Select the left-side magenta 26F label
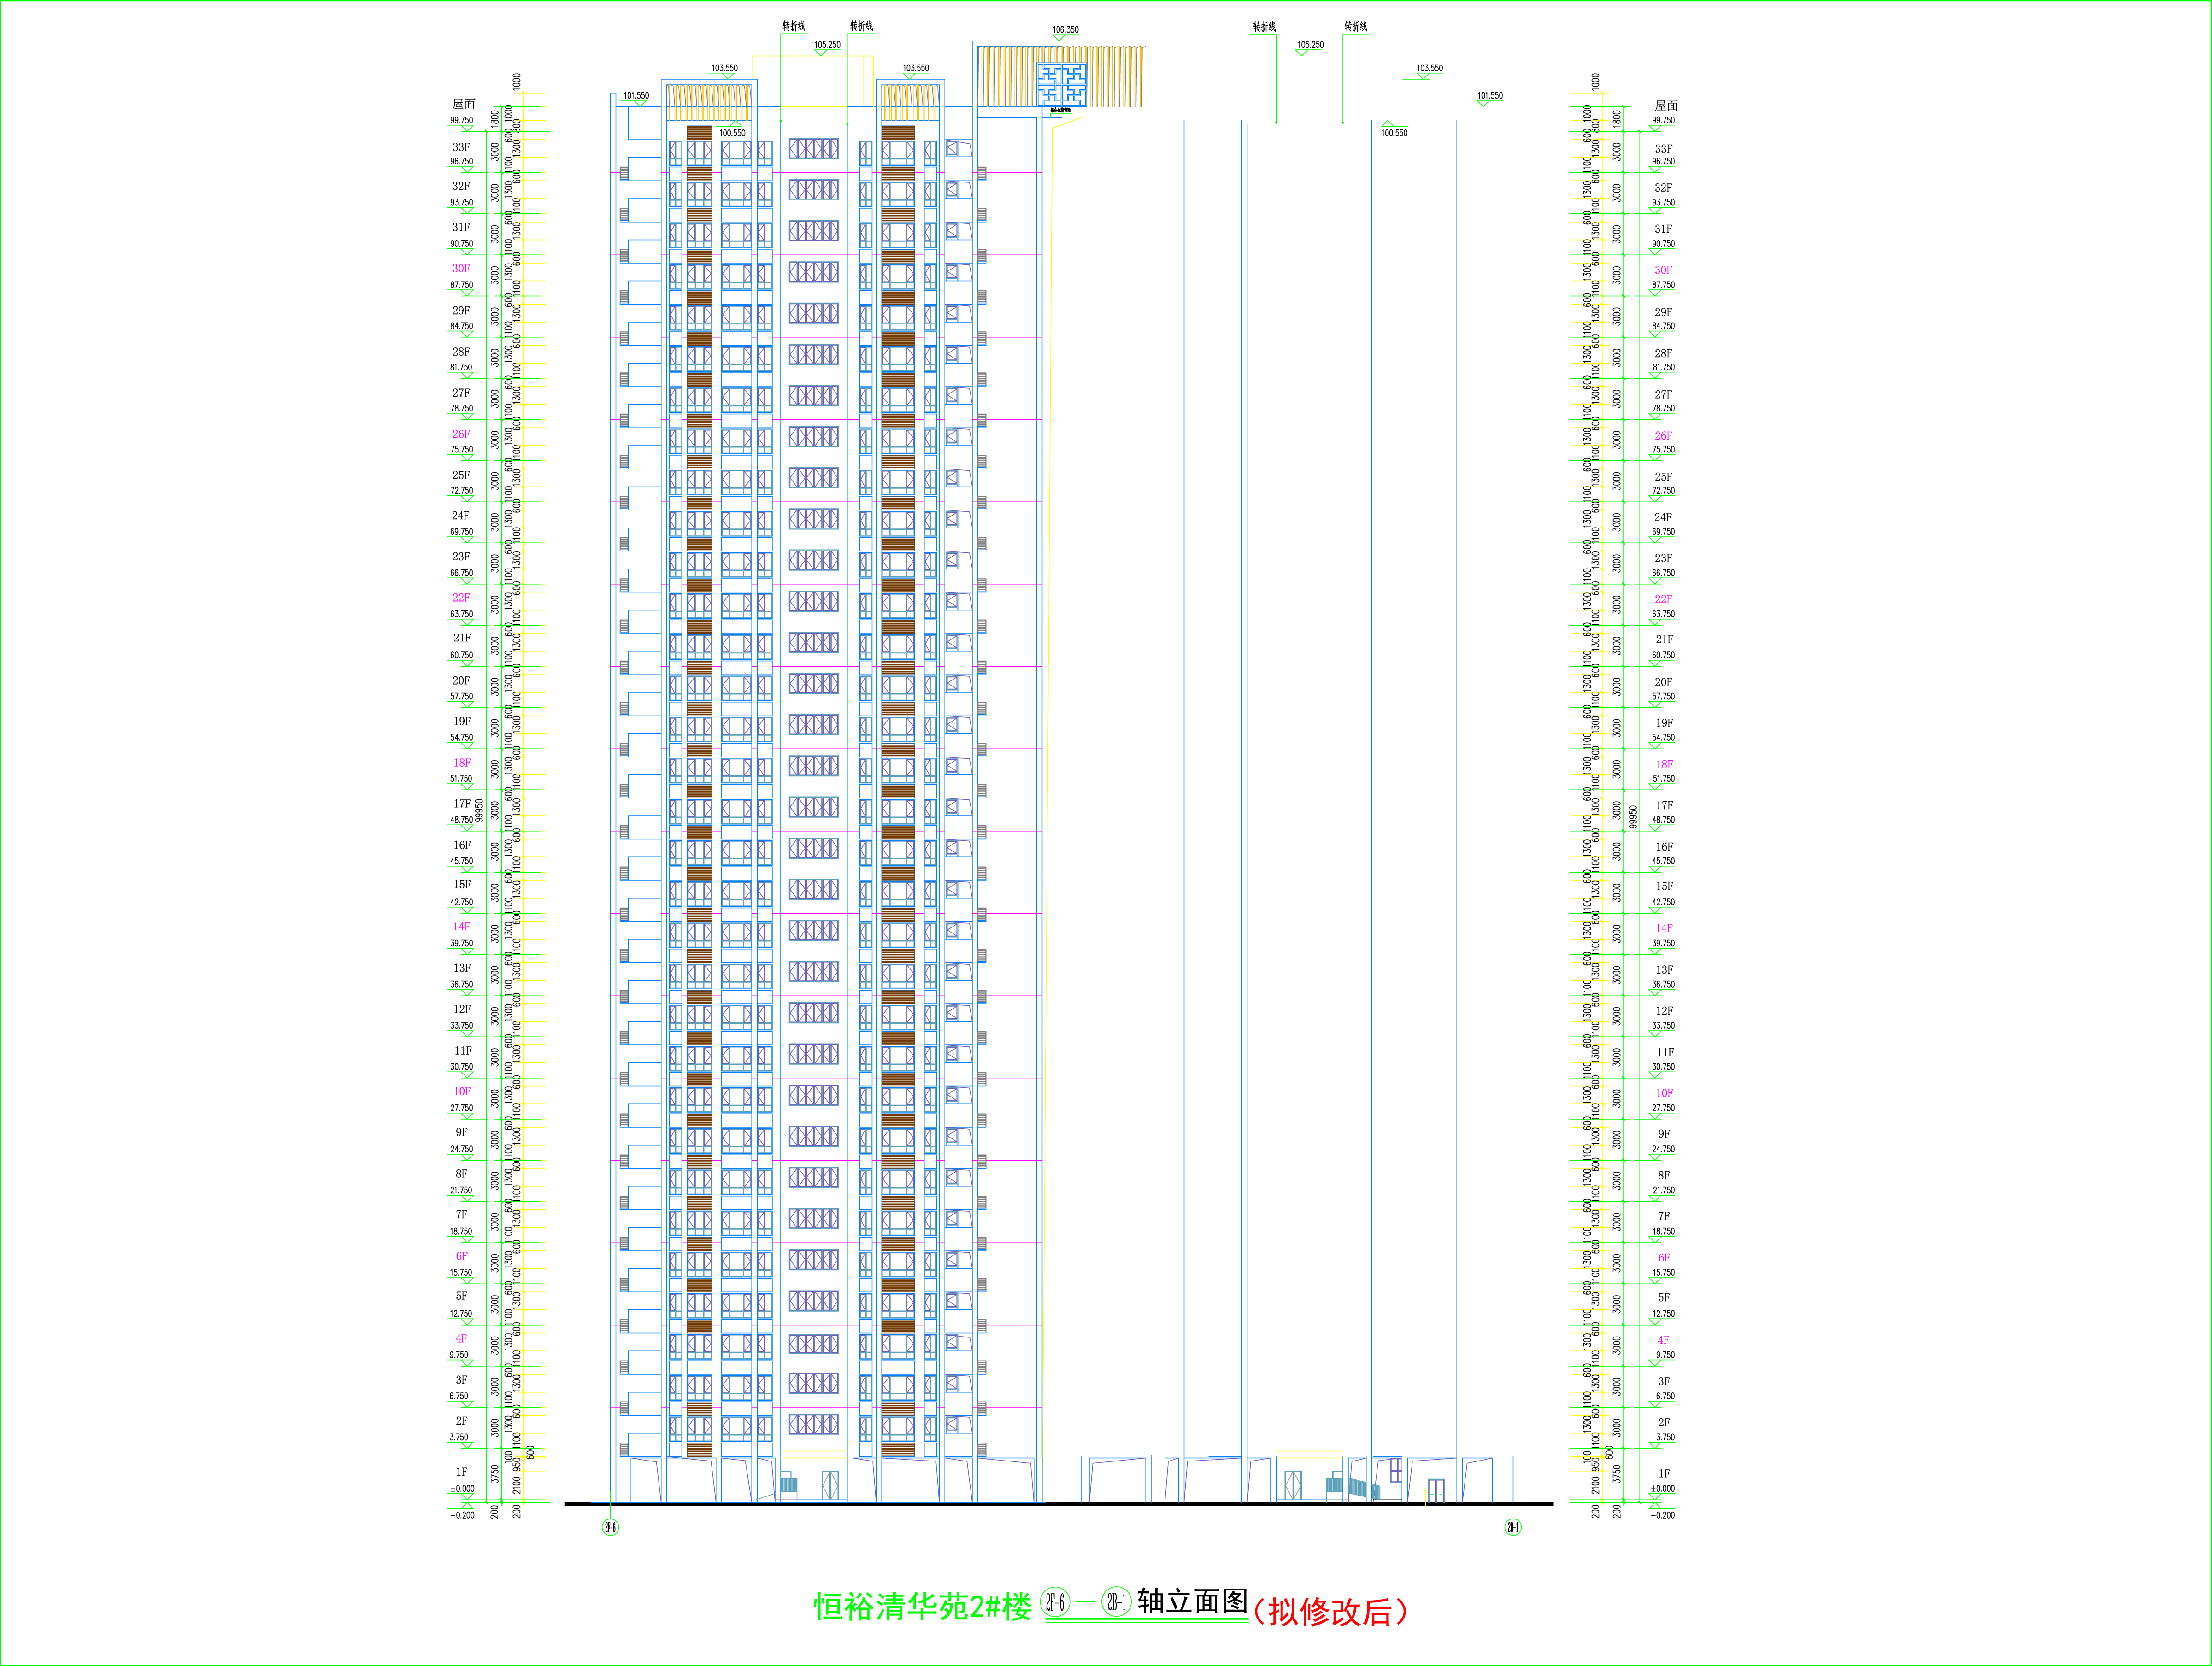 (461, 434)
